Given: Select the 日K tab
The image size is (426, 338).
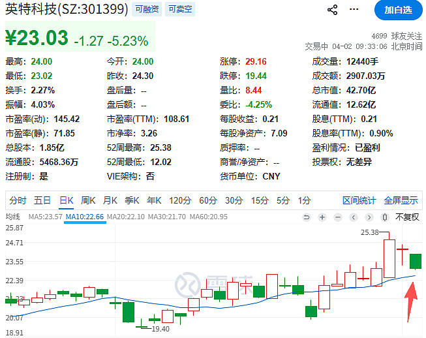Looking at the screenshot, I should pos(67,200).
